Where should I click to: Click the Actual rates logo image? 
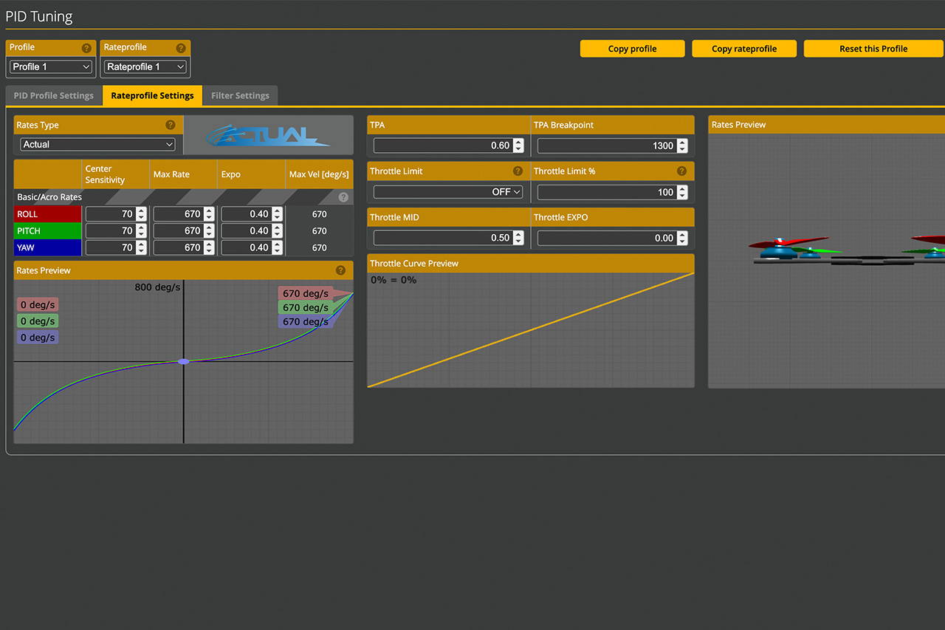268,134
